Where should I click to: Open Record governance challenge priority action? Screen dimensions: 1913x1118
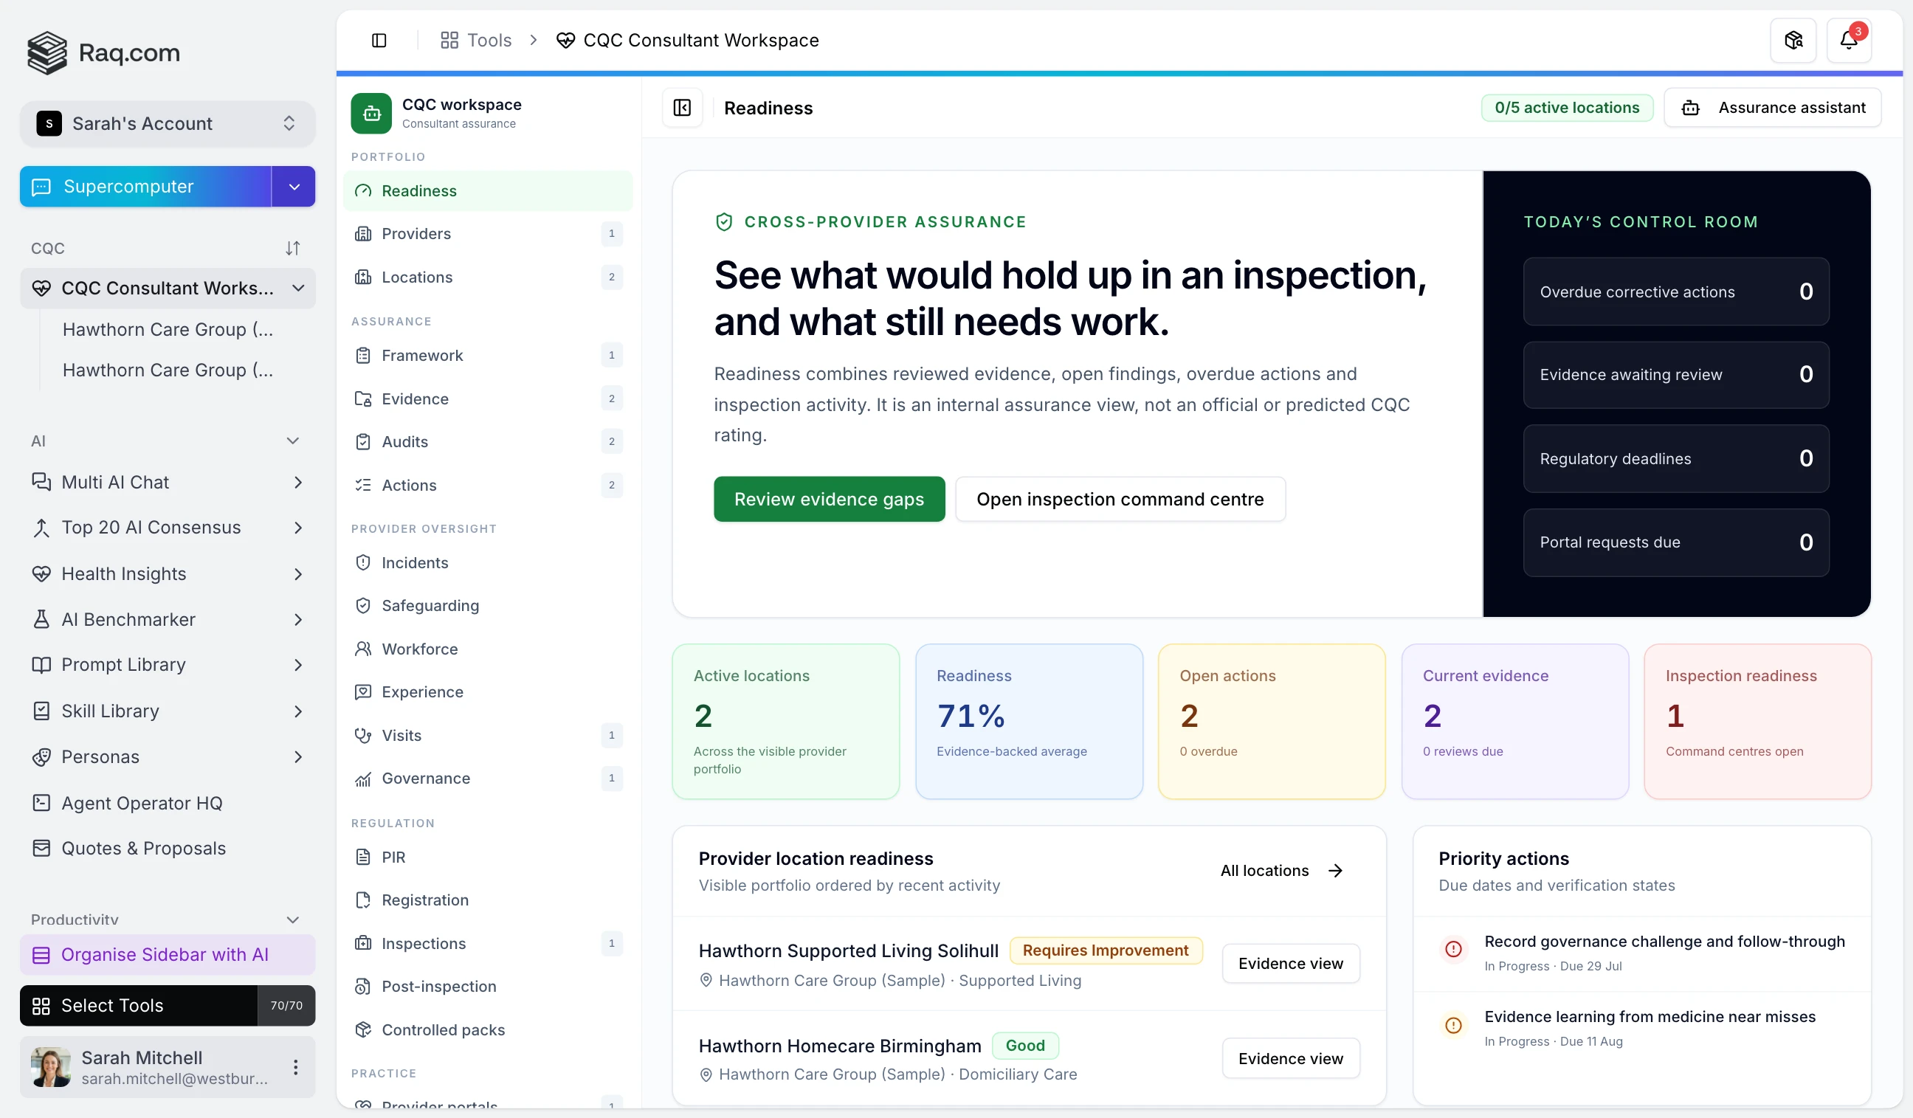tap(1642, 953)
